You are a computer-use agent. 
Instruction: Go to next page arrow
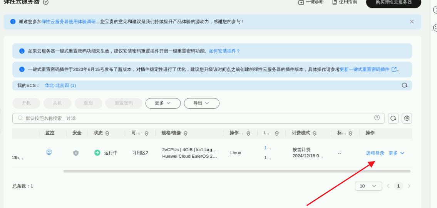pos(409,186)
